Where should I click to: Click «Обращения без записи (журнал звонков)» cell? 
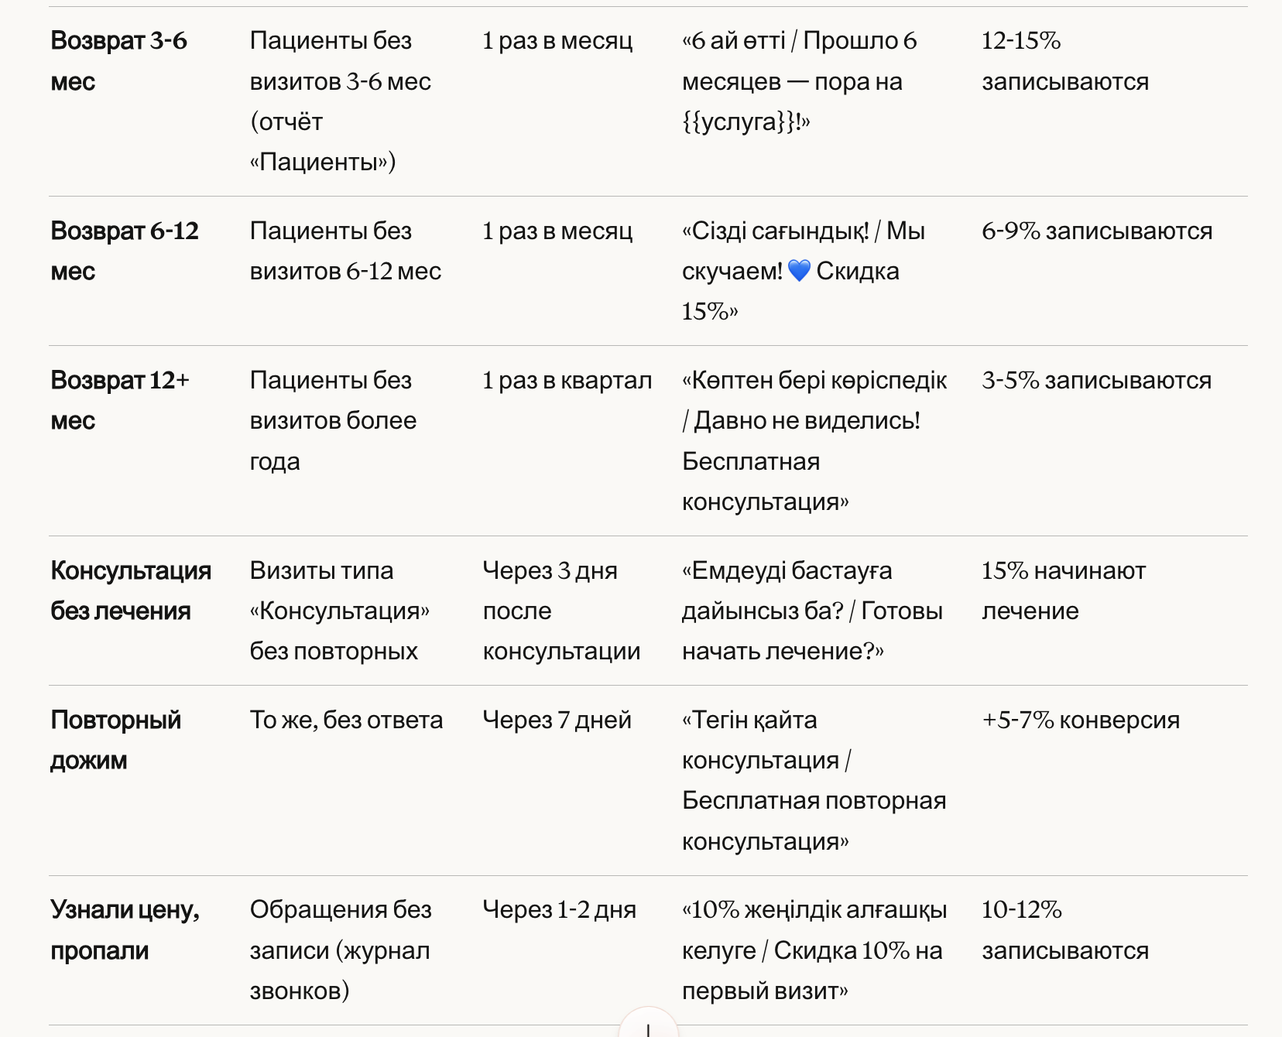[340, 950]
